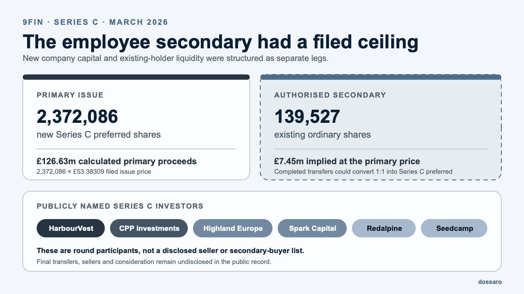
Task: Click the Redalpine investor pill
Action: tap(384, 228)
